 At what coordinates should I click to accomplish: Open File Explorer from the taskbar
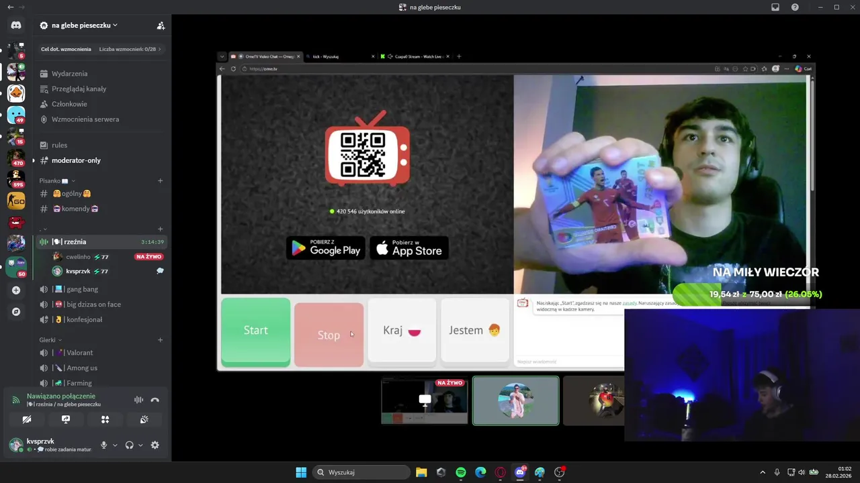[x=421, y=472]
